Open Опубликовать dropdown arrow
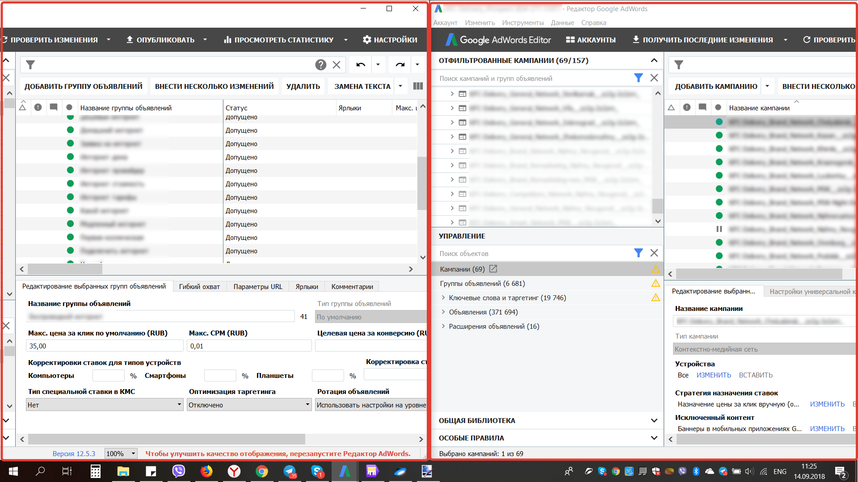This screenshot has height=482, width=858. click(205, 40)
